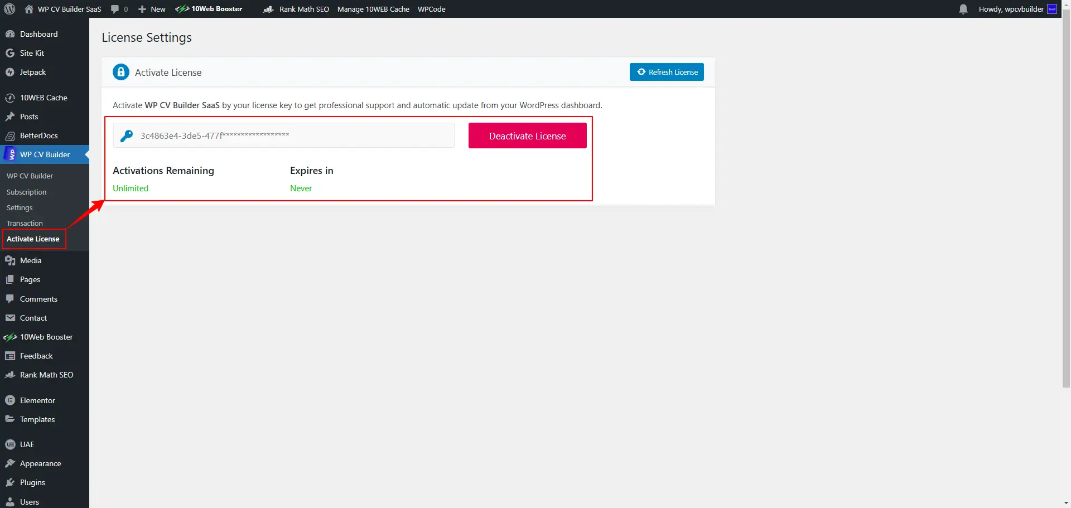This screenshot has height=508, width=1071.
Task: Click the Users icon in sidebar
Action: (x=10, y=502)
